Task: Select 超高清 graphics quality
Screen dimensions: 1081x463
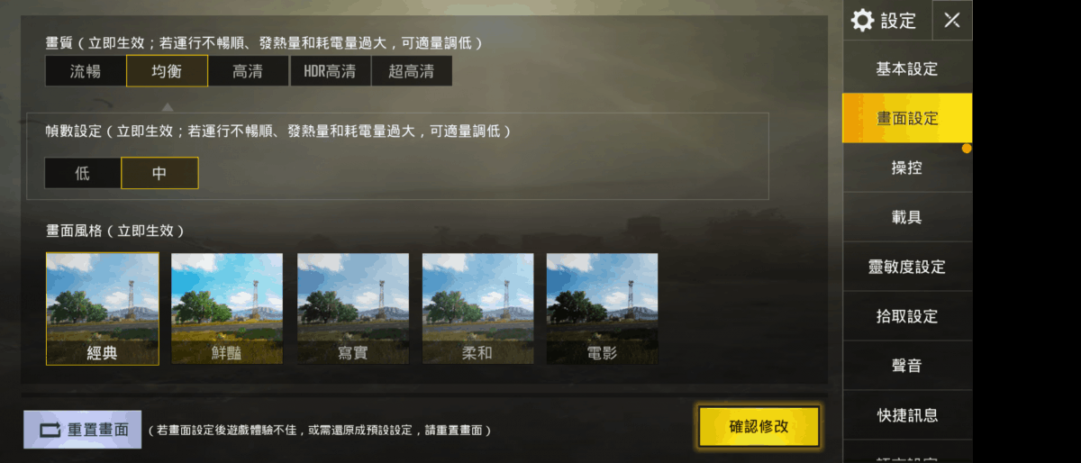Action: 412,71
